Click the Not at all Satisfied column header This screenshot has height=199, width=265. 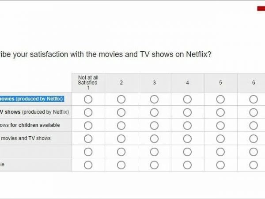88,83
